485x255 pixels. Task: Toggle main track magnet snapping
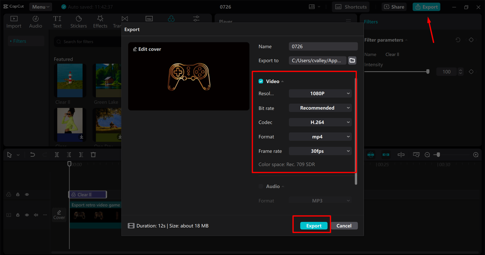pos(371,155)
